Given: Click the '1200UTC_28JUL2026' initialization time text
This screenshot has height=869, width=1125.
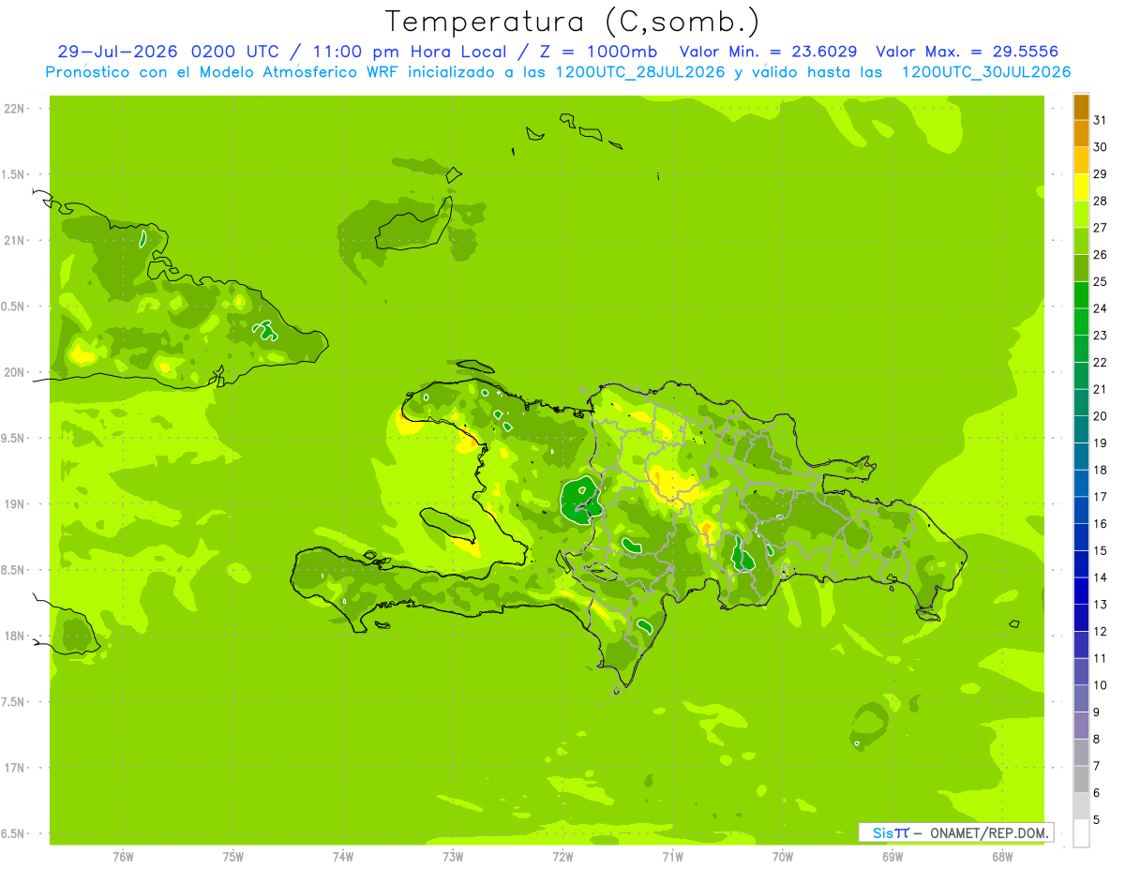Looking at the screenshot, I should point(640,71).
